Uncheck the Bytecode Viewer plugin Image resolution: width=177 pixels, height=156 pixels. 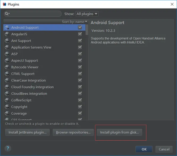[x=80, y=67]
